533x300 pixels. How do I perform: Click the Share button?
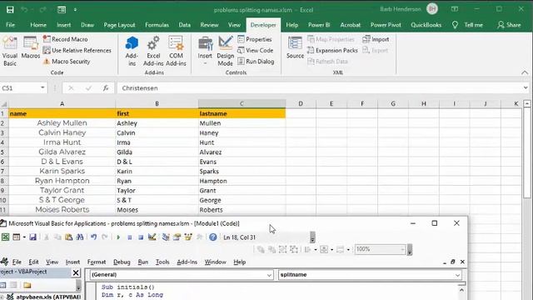(509, 25)
